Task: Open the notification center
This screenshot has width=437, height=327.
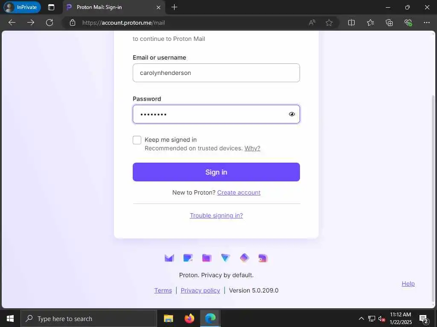Action: tap(424, 319)
